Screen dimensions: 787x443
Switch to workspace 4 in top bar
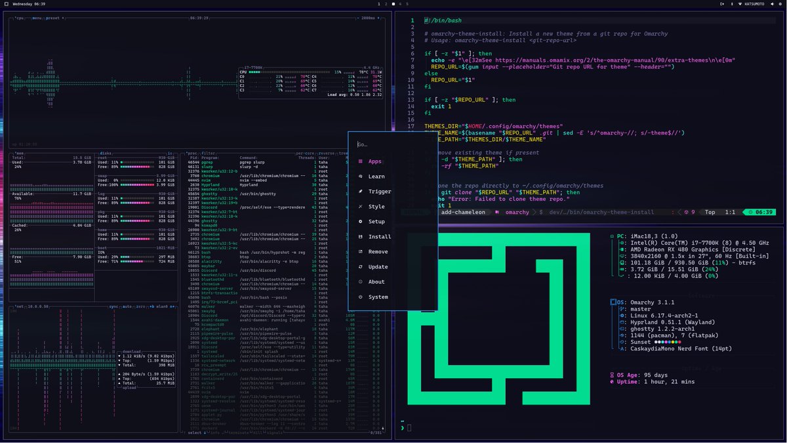(399, 4)
